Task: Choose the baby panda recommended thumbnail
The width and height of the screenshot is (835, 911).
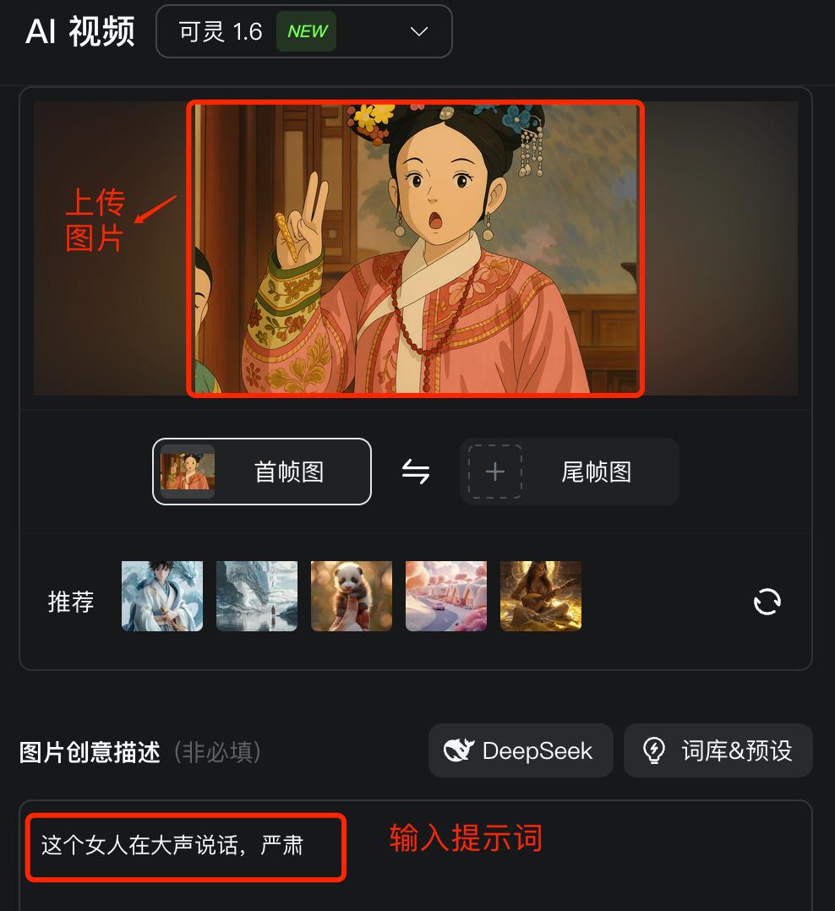Action: tap(352, 596)
